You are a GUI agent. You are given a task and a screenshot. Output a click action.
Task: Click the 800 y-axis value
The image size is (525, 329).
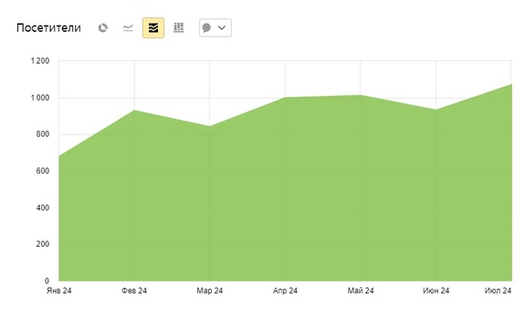coord(43,134)
